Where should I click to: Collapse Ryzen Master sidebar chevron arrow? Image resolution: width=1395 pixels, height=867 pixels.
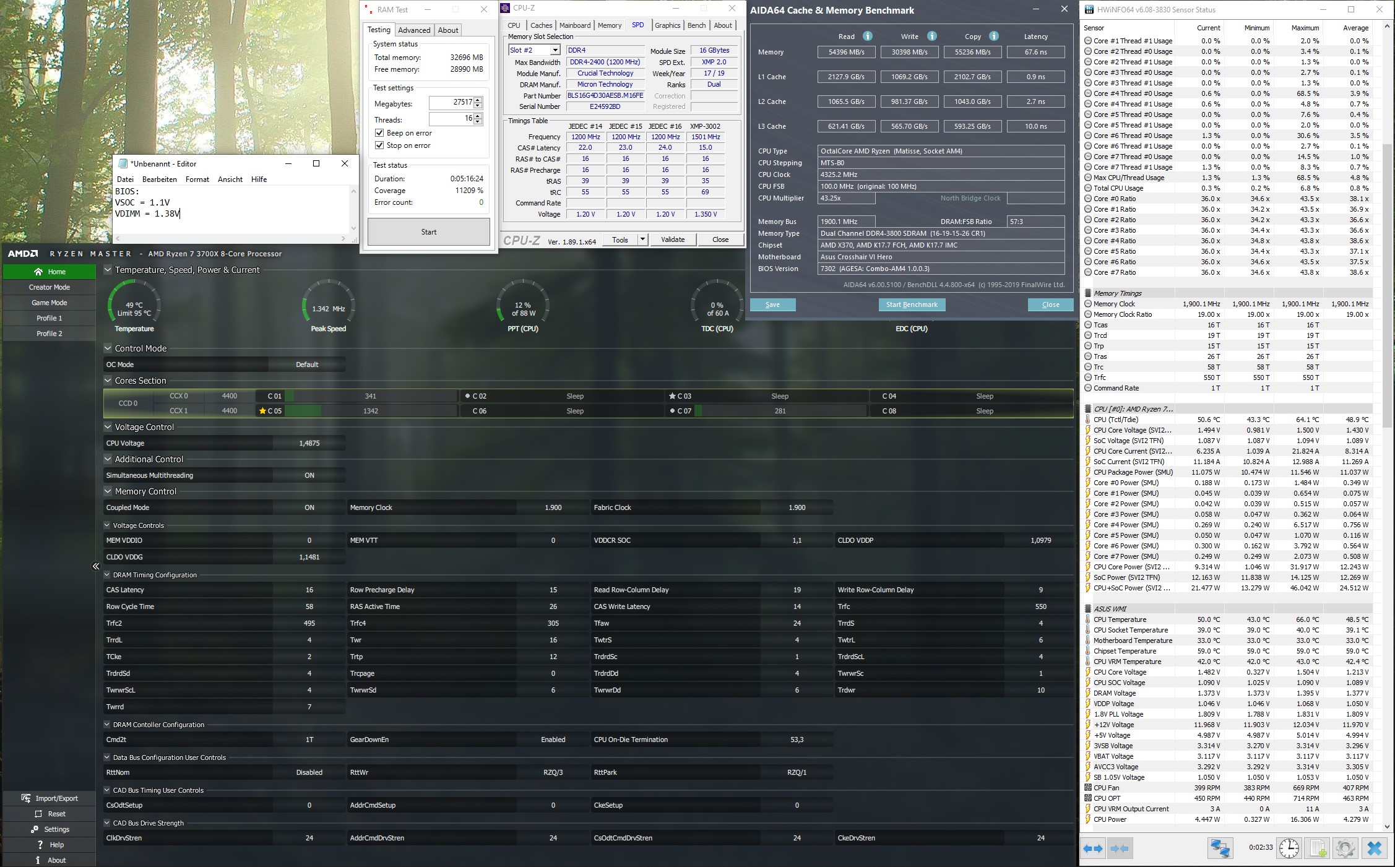(x=96, y=566)
